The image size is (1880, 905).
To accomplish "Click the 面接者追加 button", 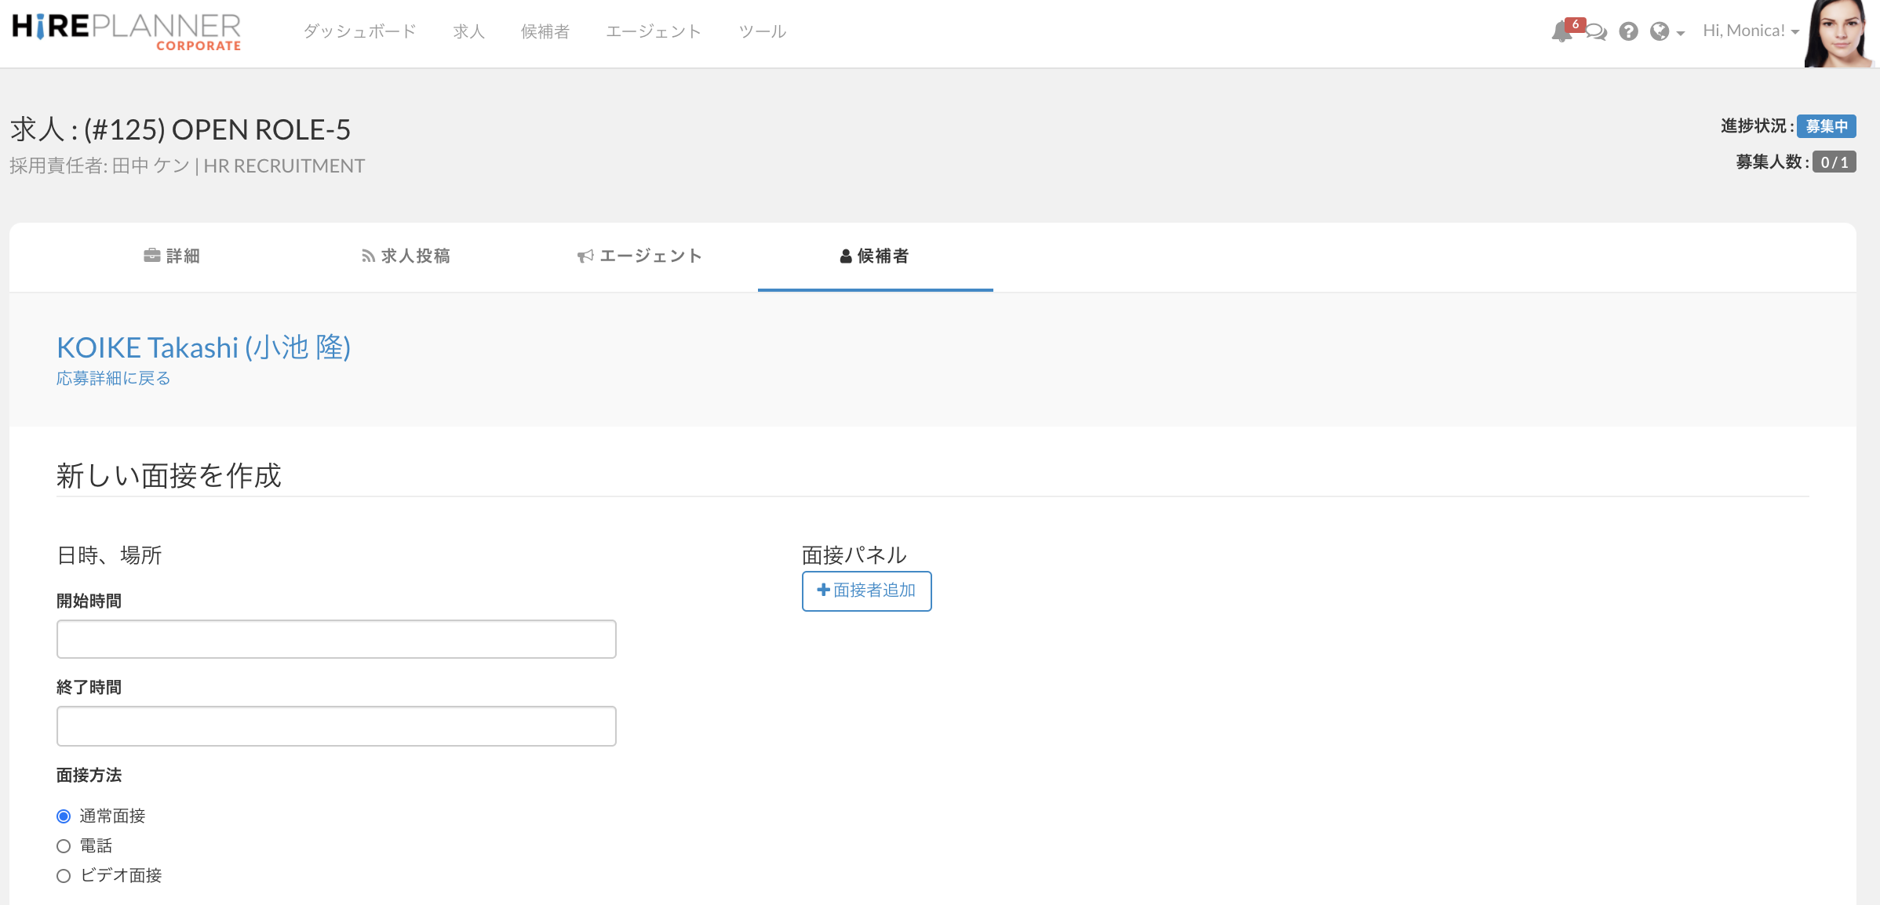I will (866, 591).
